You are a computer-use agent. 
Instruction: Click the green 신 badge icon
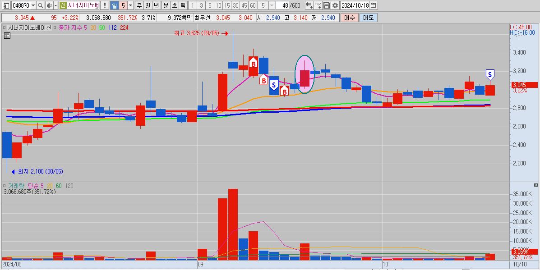[x=62, y=5]
